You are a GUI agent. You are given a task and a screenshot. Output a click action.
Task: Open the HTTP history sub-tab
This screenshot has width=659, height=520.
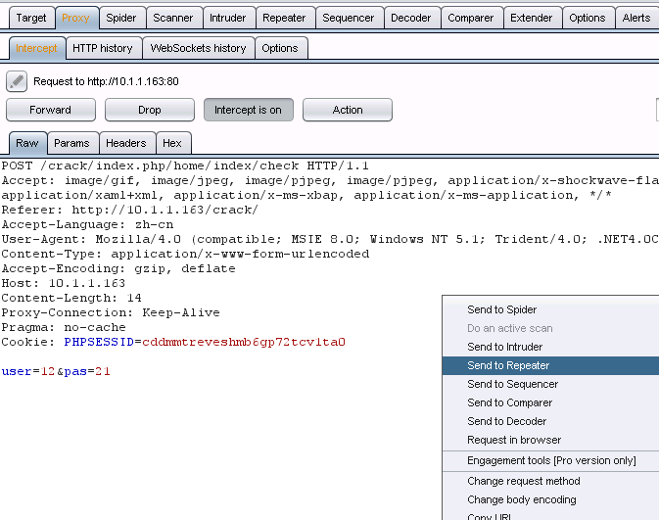103,48
